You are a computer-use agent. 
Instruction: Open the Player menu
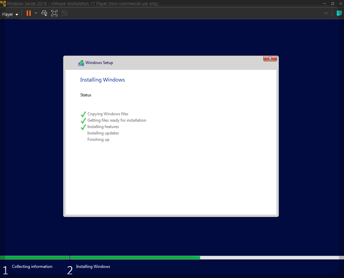coord(10,14)
